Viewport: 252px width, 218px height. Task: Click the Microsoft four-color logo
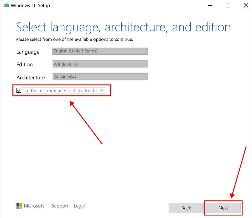pyautogui.click(x=19, y=206)
